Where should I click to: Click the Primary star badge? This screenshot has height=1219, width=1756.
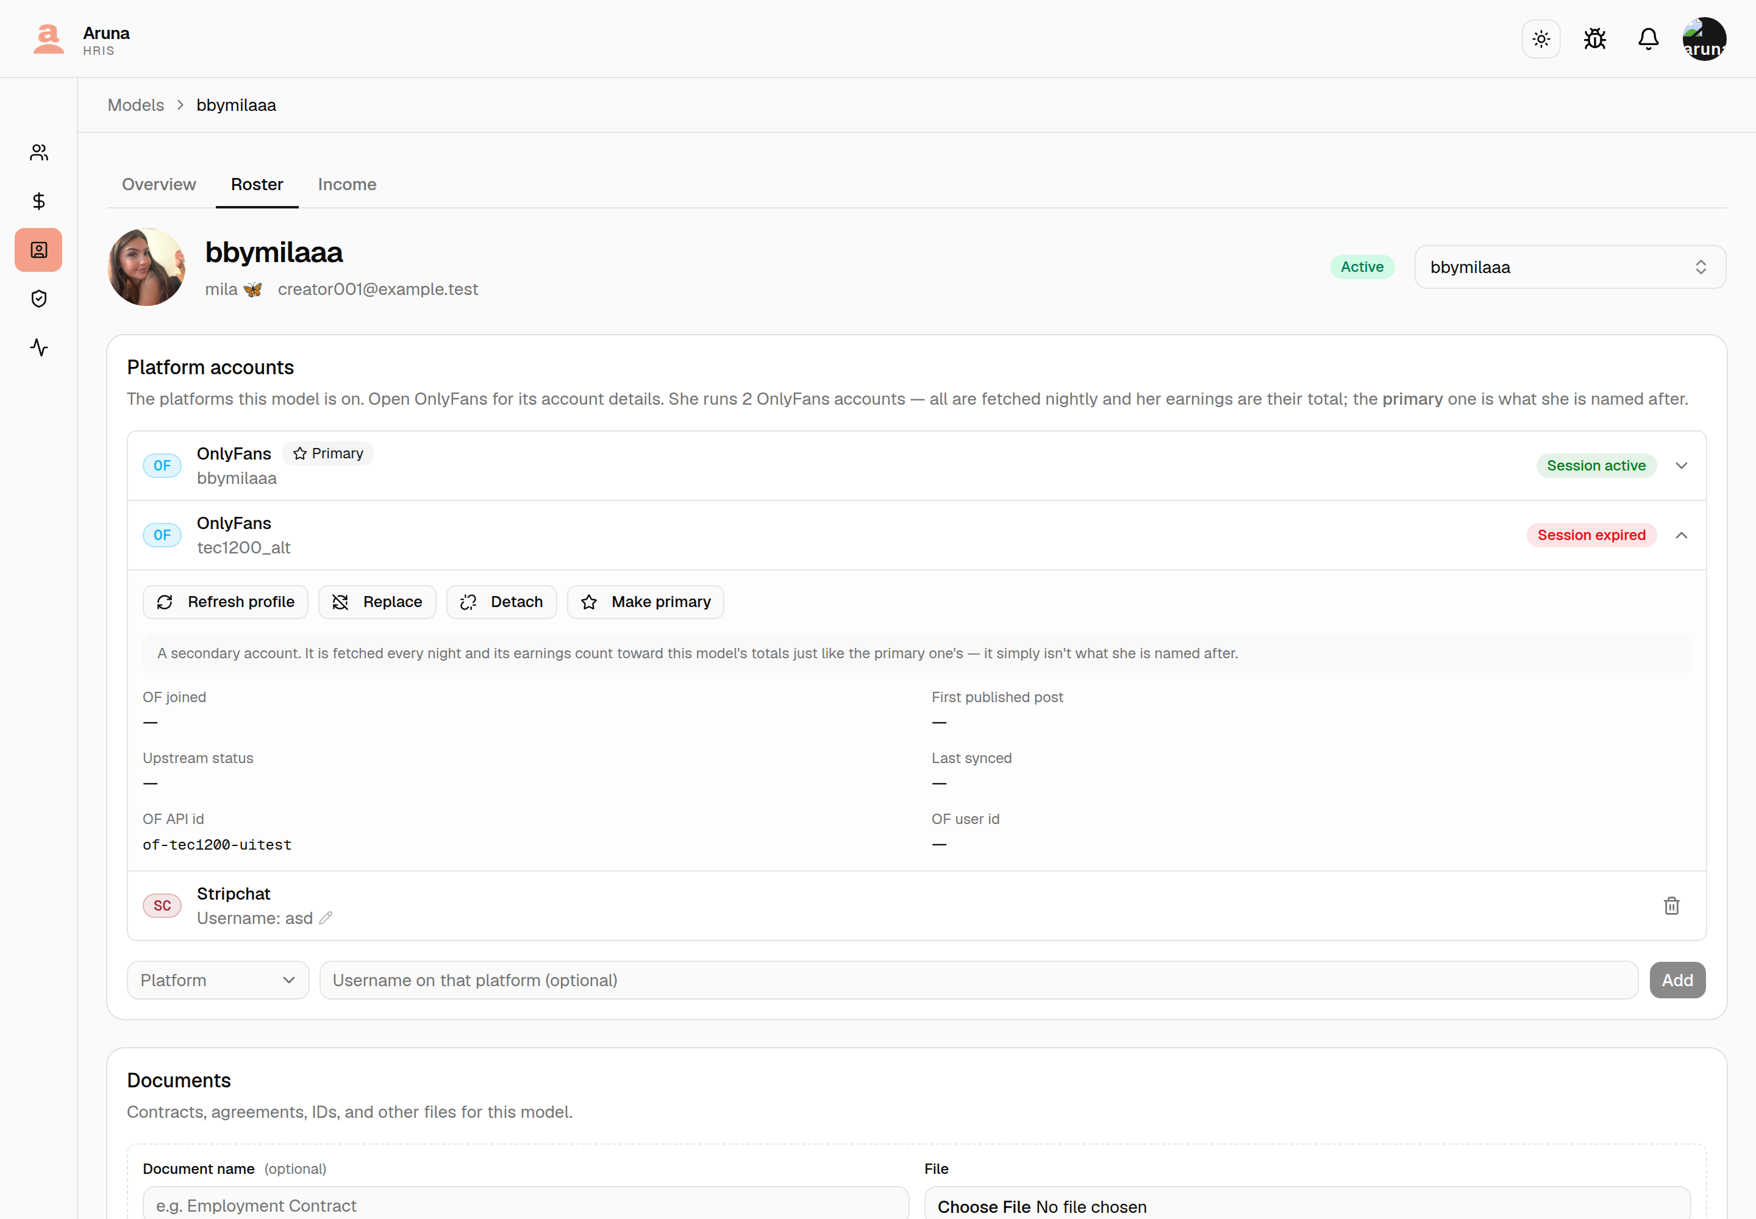point(328,453)
